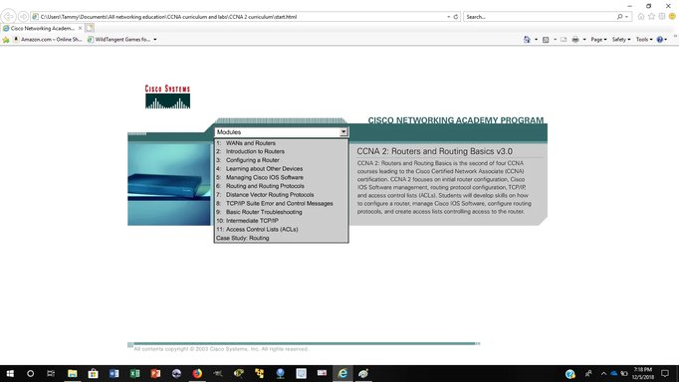The height and width of the screenshot is (382, 679).
Task: Click the Help question mark icon
Action: click(x=659, y=40)
